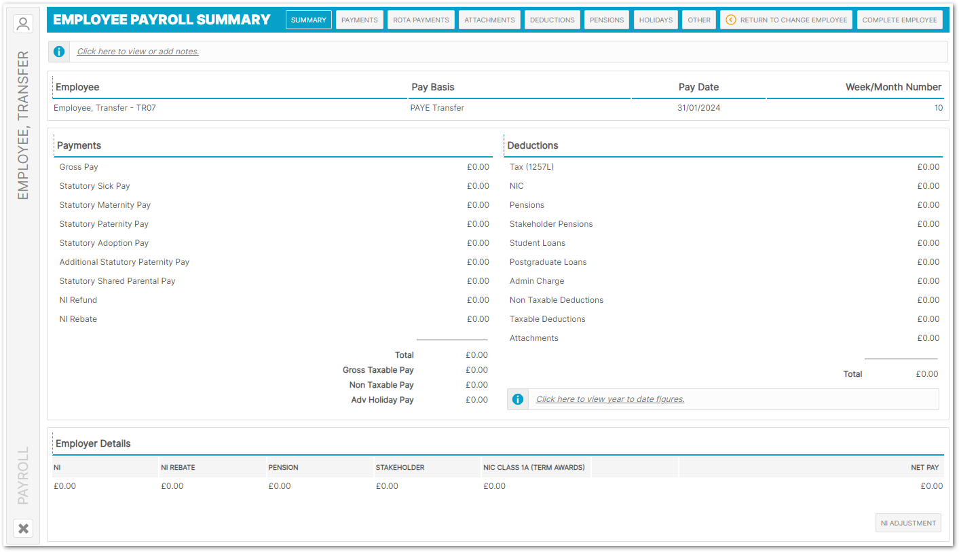Open the Rota Payments tab

pos(421,20)
